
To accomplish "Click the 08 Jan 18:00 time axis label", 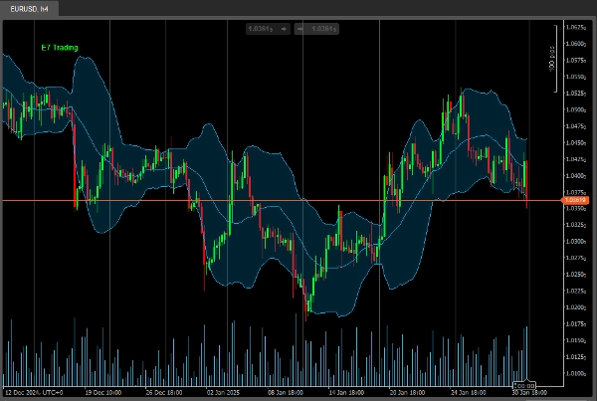I will click(x=286, y=392).
